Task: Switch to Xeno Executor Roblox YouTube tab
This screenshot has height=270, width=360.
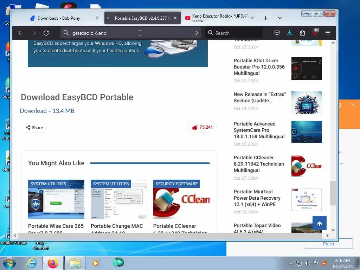Action: pyautogui.click(x=220, y=18)
